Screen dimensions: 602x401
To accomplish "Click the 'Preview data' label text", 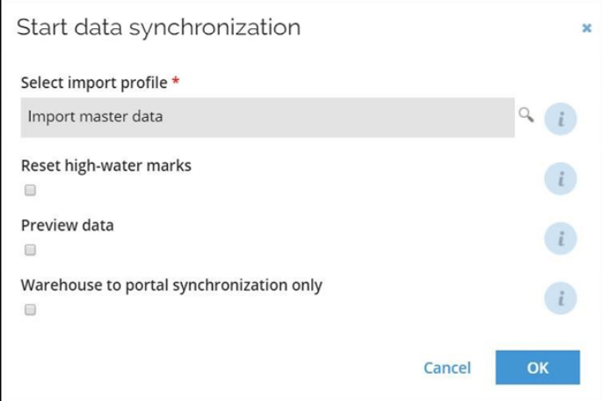I will (x=67, y=225).
